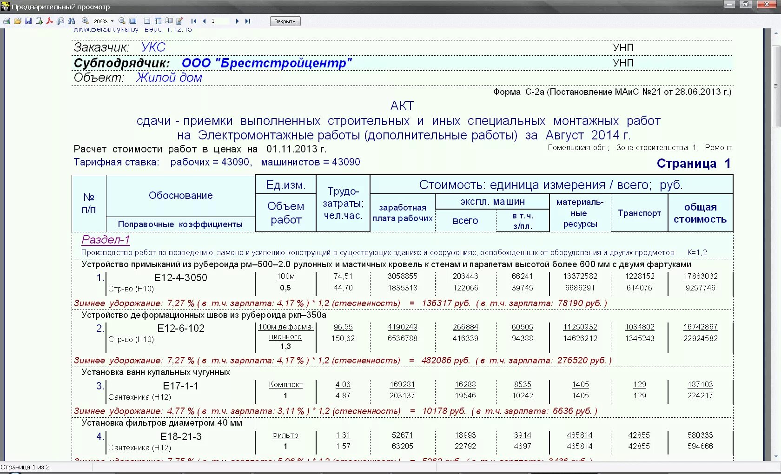Click the unit label Комплект
Image resolution: width=781 pixels, height=474 pixels.
(285, 385)
